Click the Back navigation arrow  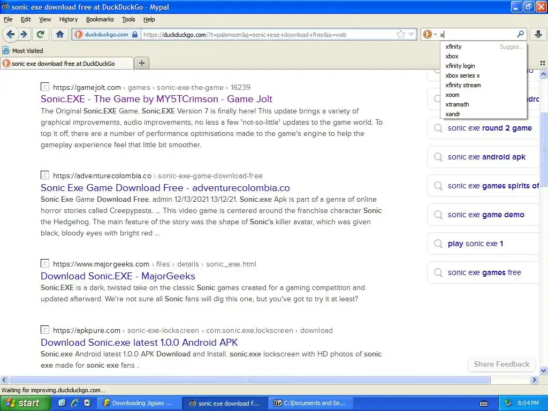tap(11, 34)
